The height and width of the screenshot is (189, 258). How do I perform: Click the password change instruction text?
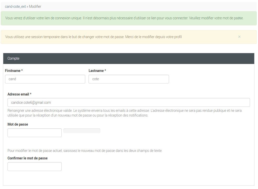pos(85,151)
